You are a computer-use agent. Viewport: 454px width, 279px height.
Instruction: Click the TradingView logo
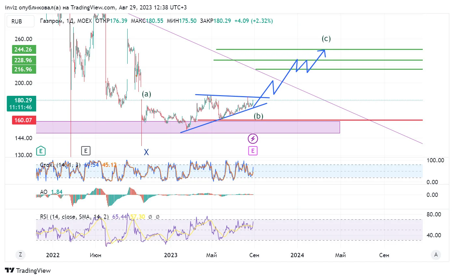pyautogui.click(x=28, y=271)
